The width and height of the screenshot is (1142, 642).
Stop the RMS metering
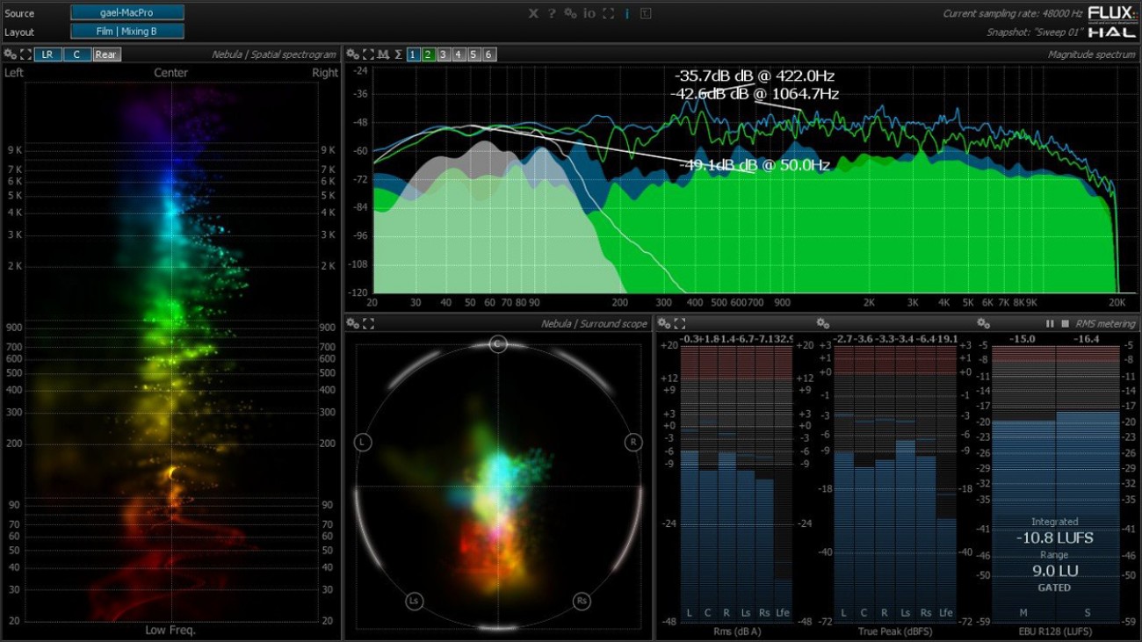pyautogui.click(x=1065, y=323)
